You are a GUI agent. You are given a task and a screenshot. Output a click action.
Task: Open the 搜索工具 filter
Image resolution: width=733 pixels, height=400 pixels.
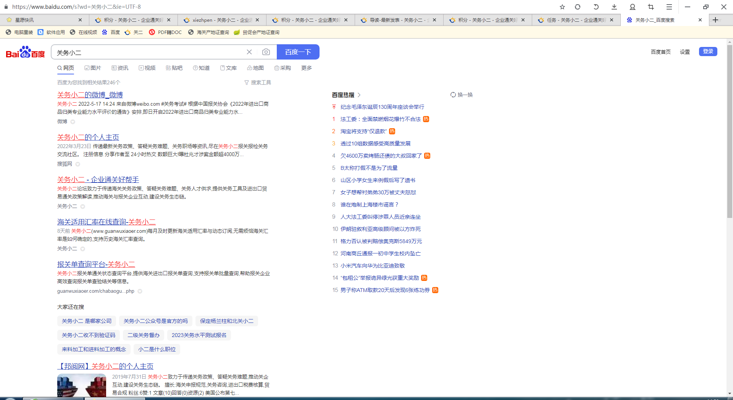(x=258, y=82)
